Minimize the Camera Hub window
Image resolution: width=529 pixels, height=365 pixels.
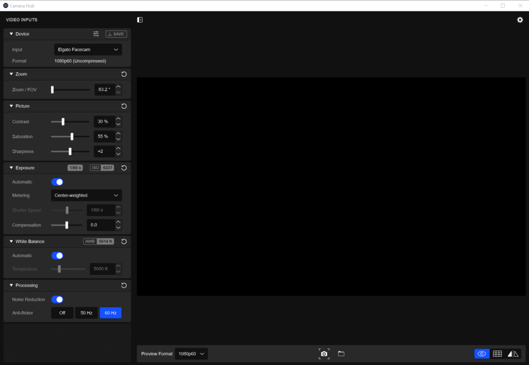tap(486, 5)
